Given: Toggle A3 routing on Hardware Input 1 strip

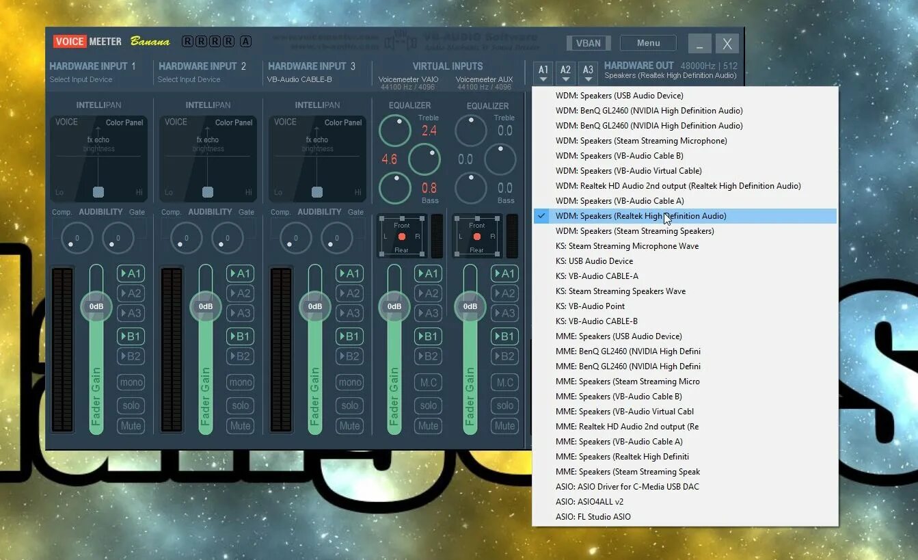Looking at the screenshot, I should click(x=131, y=313).
